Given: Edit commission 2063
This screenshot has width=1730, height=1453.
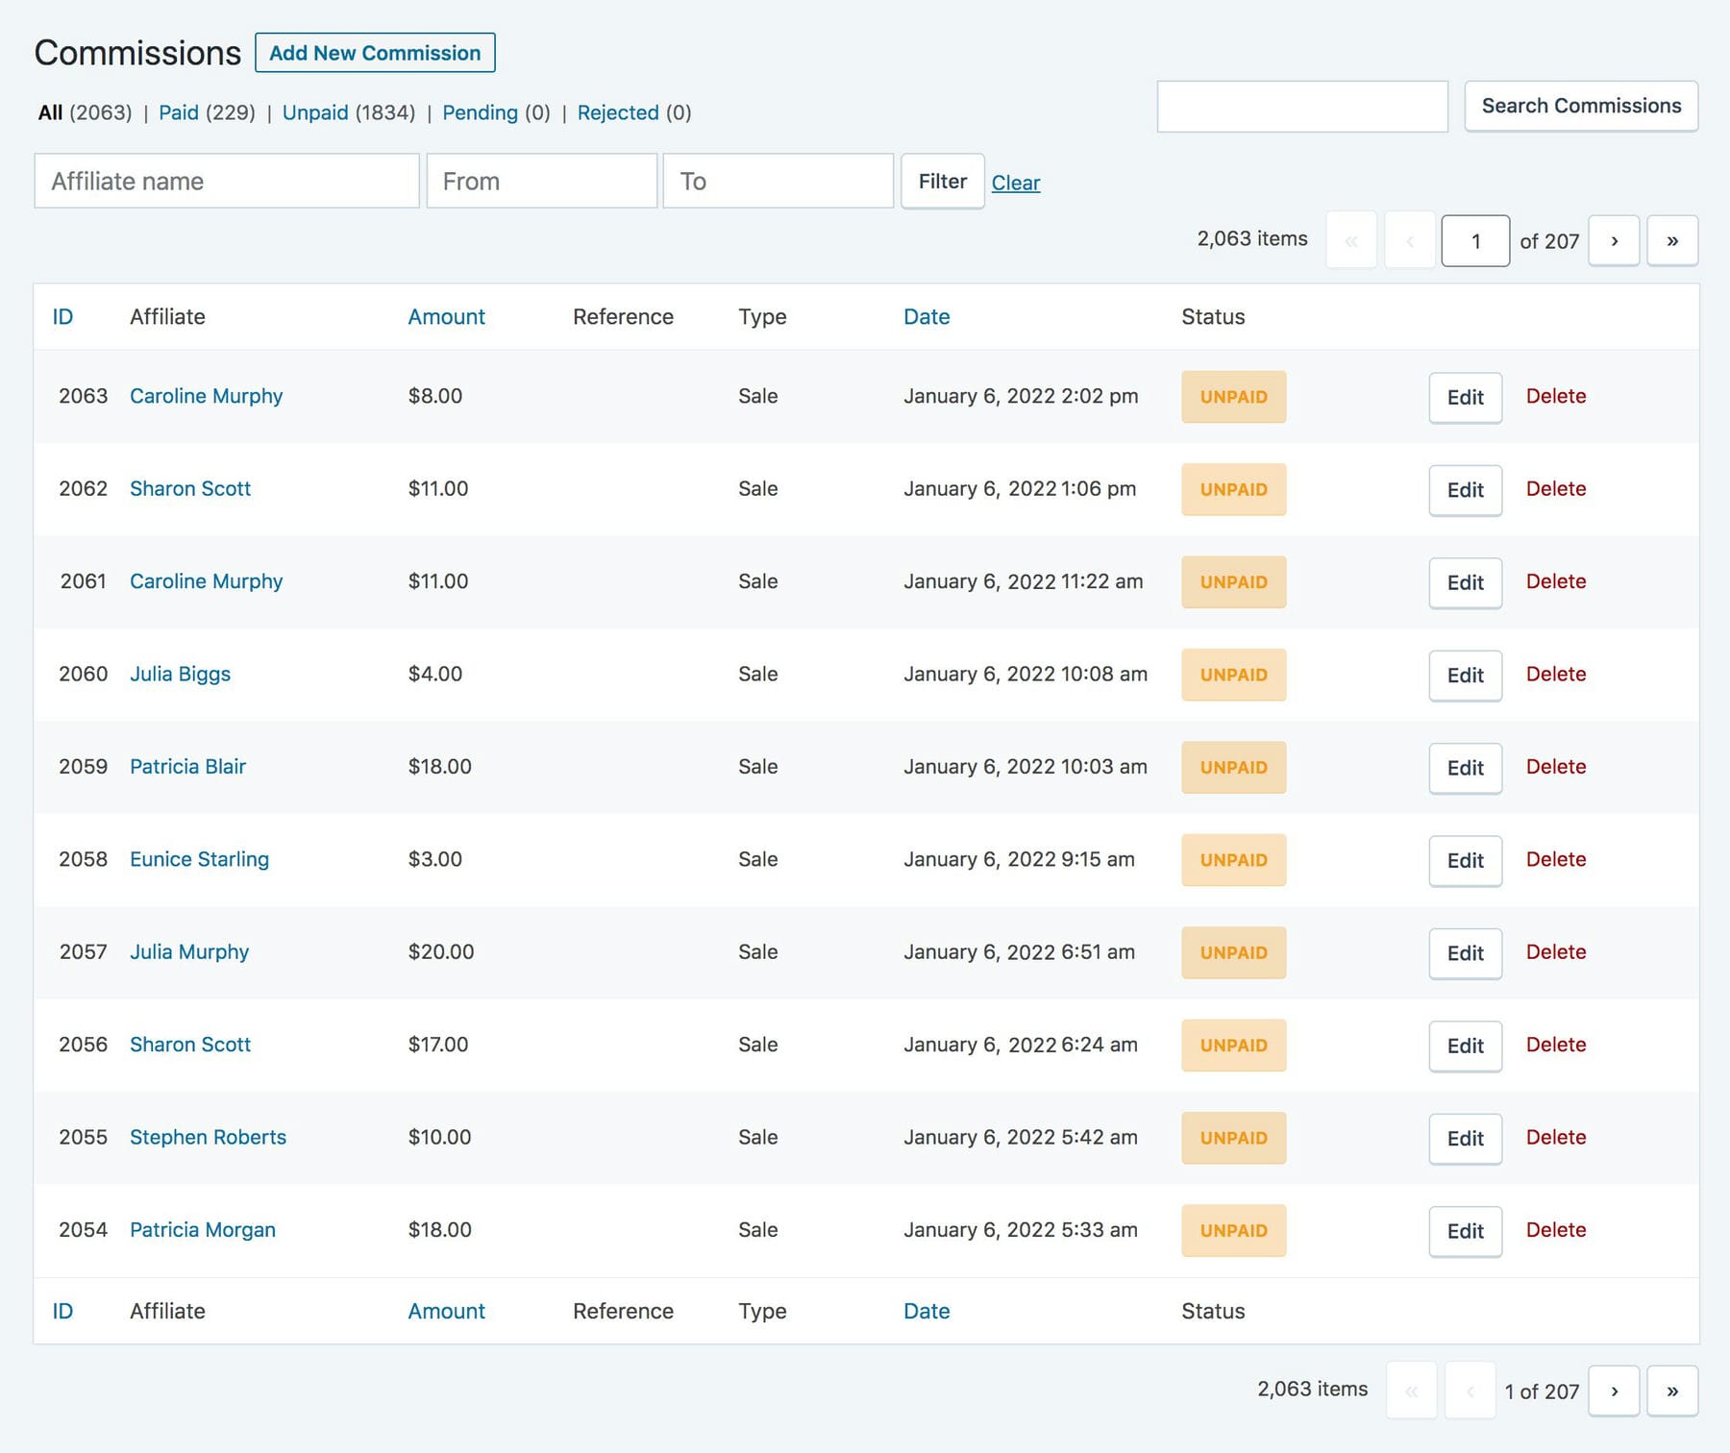Looking at the screenshot, I should 1465,396.
